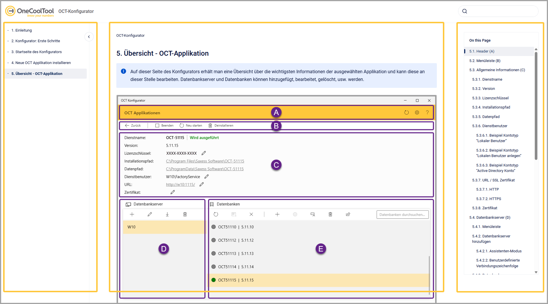Select the OCT51115 database with green status
The image size is (548, 304).
click(236, 280)
